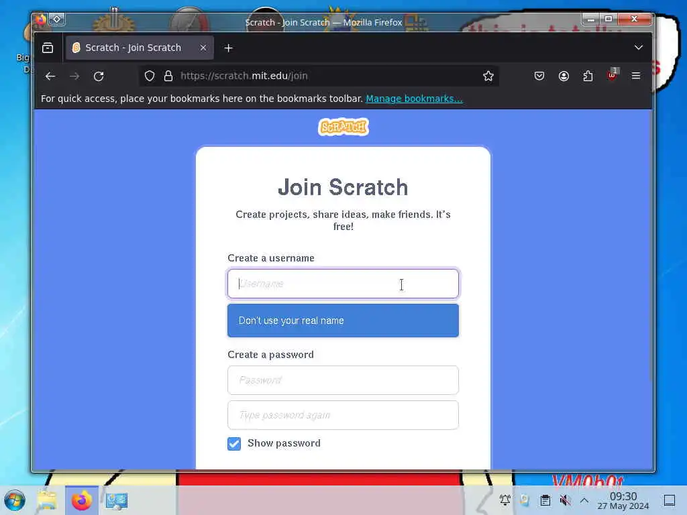Click the Password input field
The height and width of the screenshot is (515, 687).
tap(343, 380)
